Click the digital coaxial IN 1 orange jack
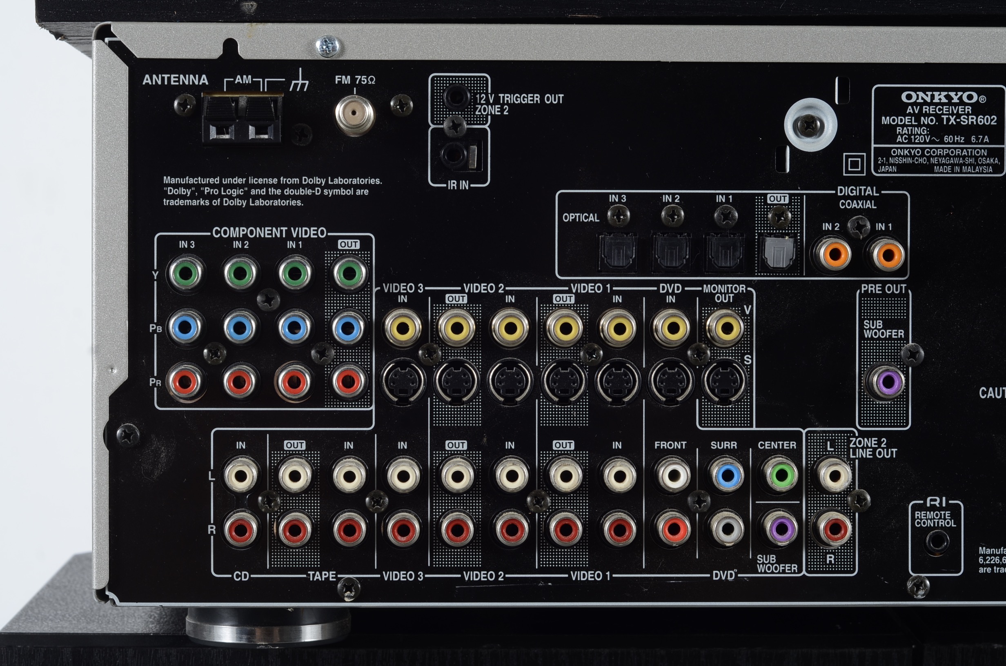This screenshot has width=1006, height=666. [888, 255]
